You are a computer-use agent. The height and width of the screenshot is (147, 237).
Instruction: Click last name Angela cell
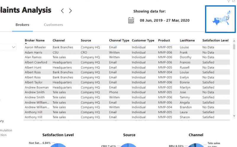[x=185, y=102]
